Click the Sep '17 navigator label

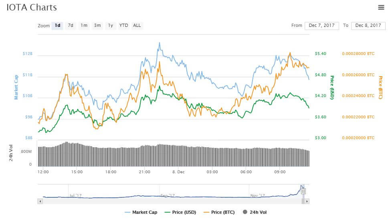click(x=168, y=196)
